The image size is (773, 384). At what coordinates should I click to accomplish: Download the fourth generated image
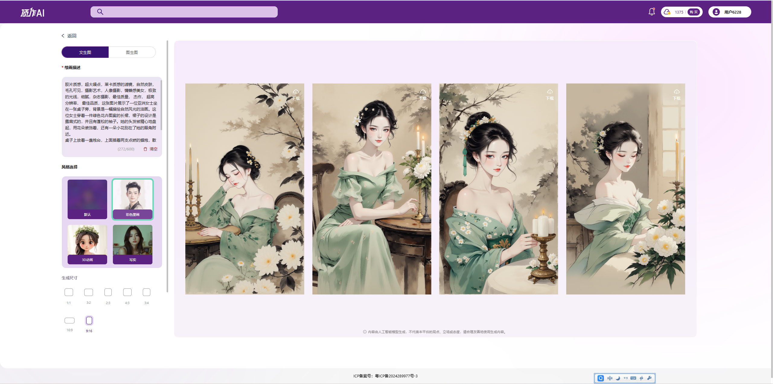point(676,94)
